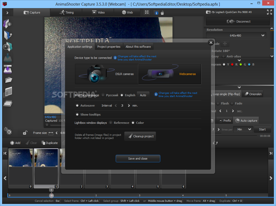Close the settings dialog with X

point(211,42)
